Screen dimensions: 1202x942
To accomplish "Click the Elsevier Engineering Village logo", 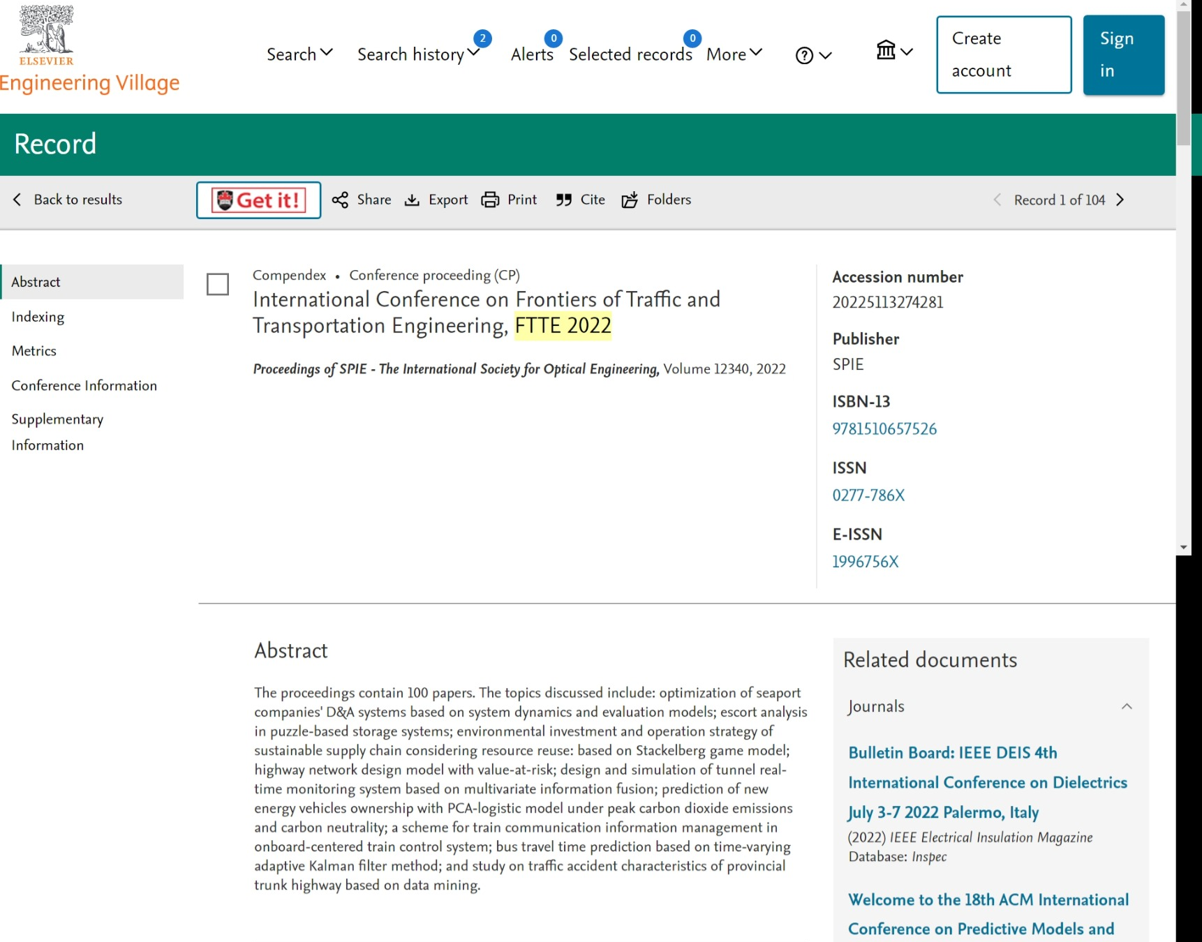I will pos(89,49).
